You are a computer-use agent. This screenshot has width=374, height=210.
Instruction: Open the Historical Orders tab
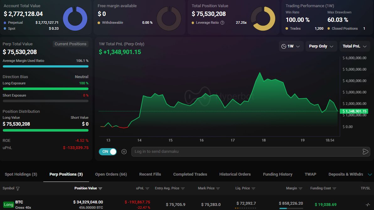click(x=235, y=174)
